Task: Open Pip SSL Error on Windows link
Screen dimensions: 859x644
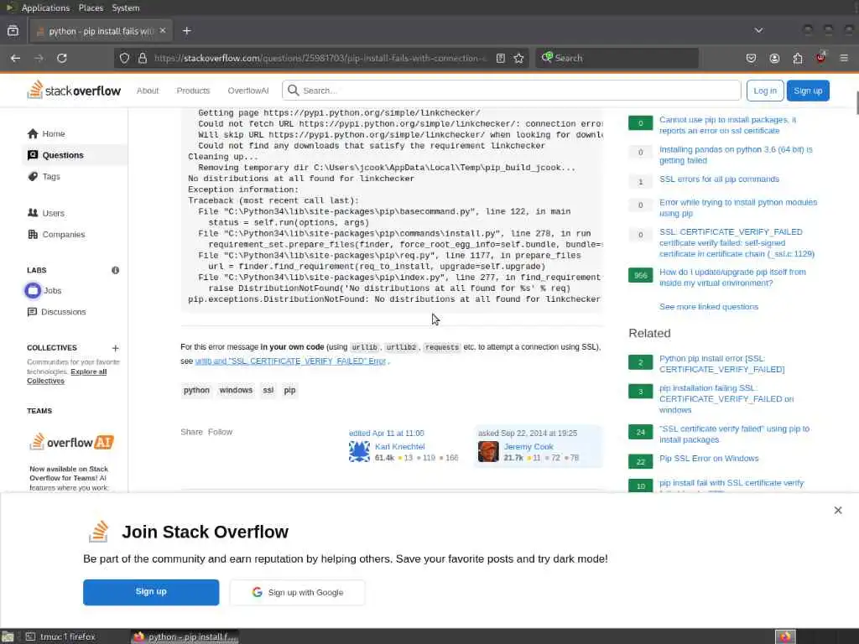Action: pos(709,459)
